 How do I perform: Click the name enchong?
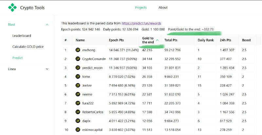(x=88, y=50)
